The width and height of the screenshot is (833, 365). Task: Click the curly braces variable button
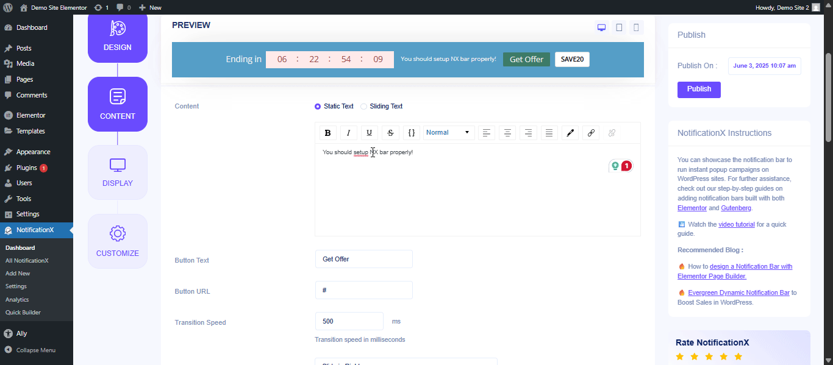[x=412, y=133]
